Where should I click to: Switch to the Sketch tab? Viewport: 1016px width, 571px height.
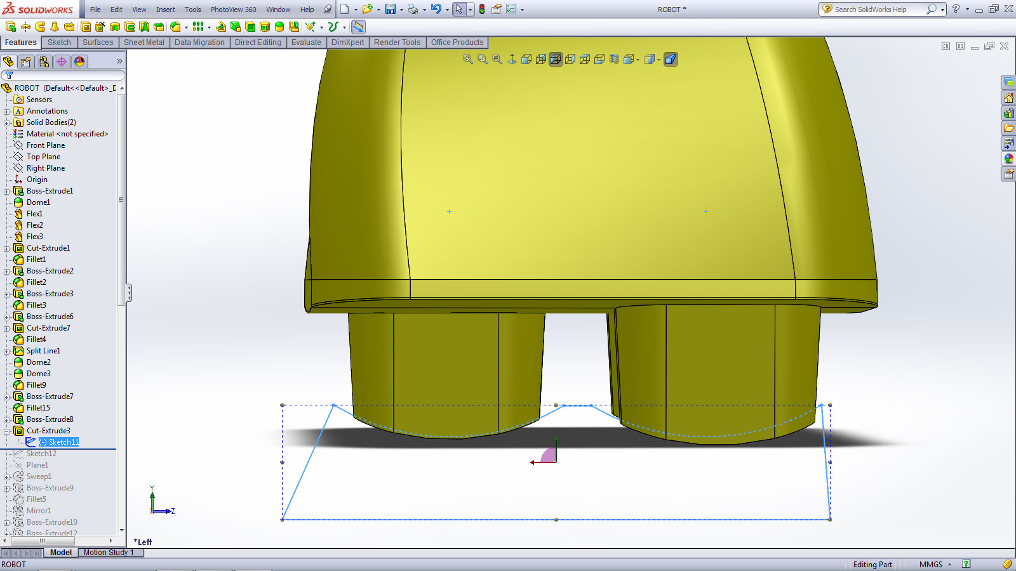coord(59,43)
